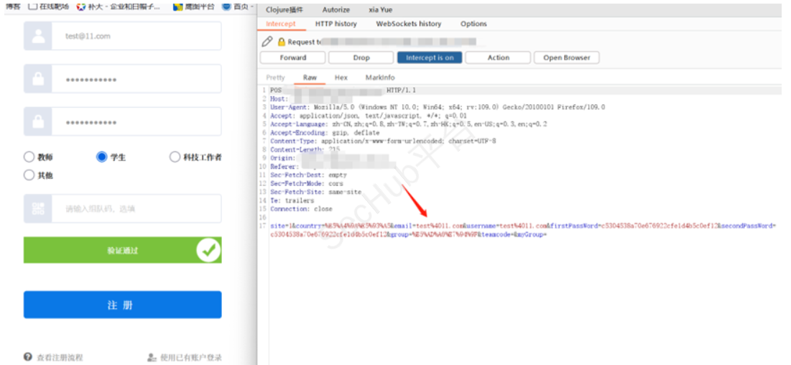Open the Action menu button
The height and width of the screenshot is (365, 791).
point(498,57)
